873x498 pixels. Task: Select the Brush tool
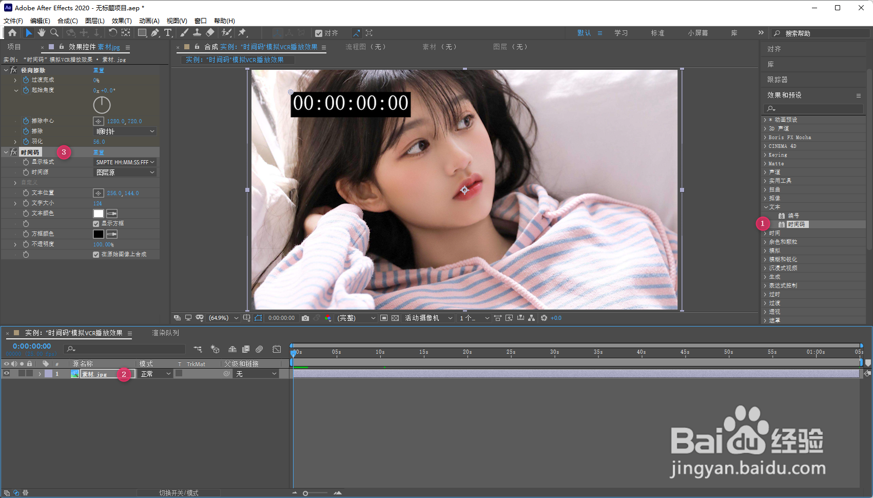click(x=184, y=32)
